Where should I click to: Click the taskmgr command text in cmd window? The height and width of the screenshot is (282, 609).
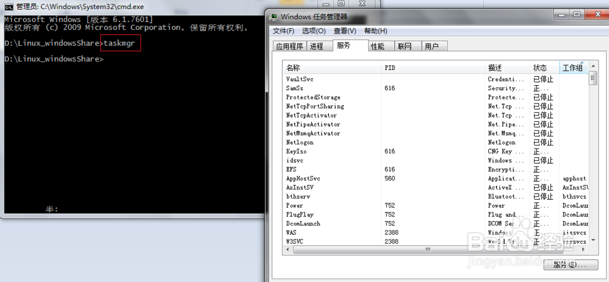click(119, 43)
